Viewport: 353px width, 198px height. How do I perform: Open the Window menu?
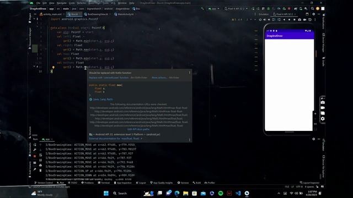coord(122,3)
